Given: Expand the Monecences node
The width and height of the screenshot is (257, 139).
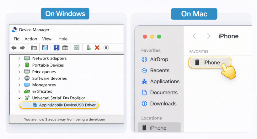Looking at the screenshot, I should point(19,85).
